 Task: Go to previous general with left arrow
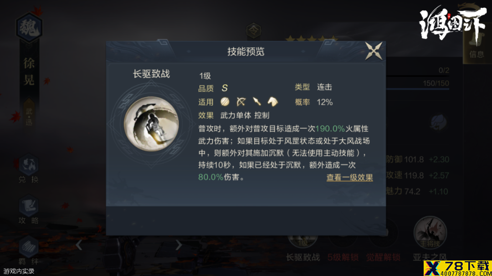[x=79, y=245]
